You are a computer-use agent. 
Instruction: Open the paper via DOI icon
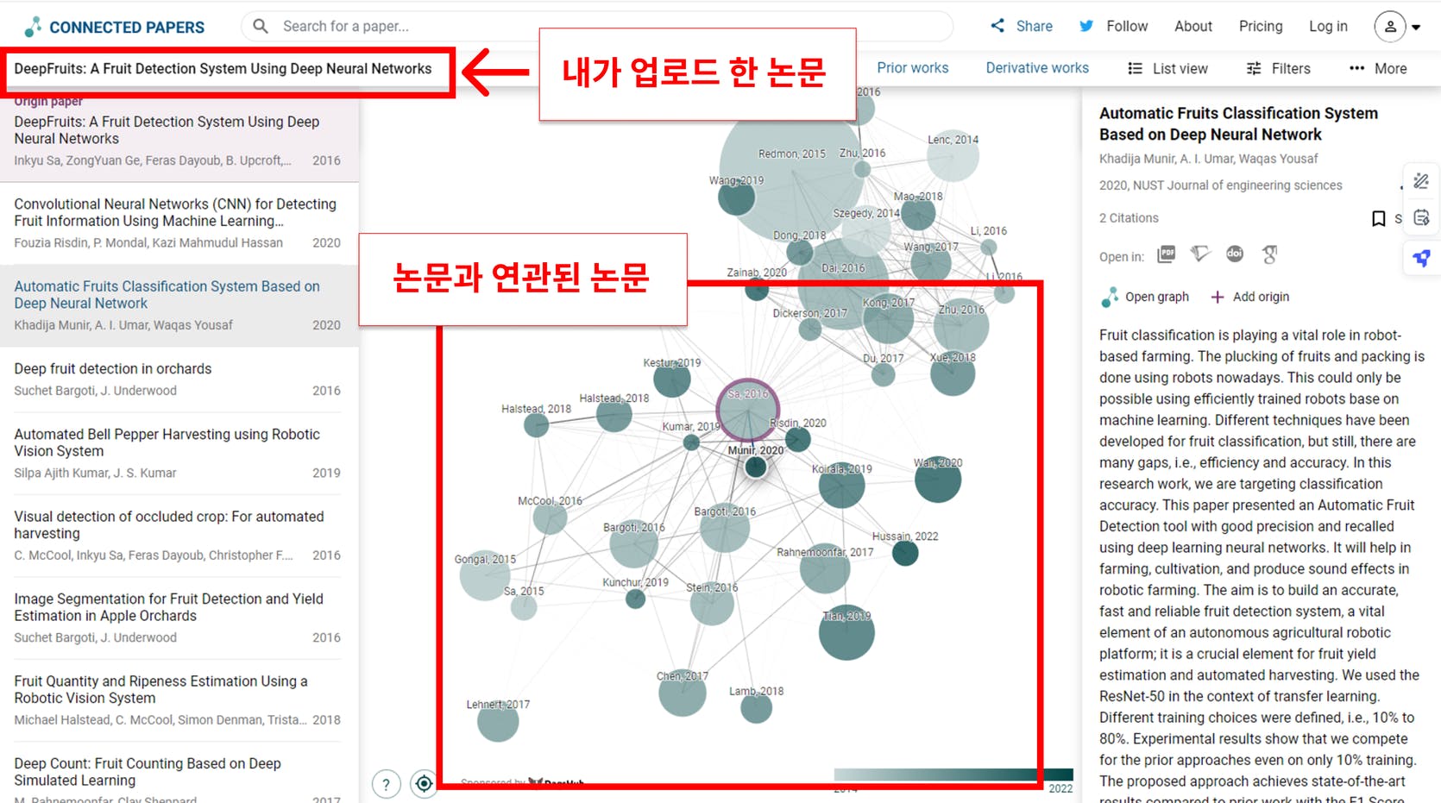pos(1235,254)
